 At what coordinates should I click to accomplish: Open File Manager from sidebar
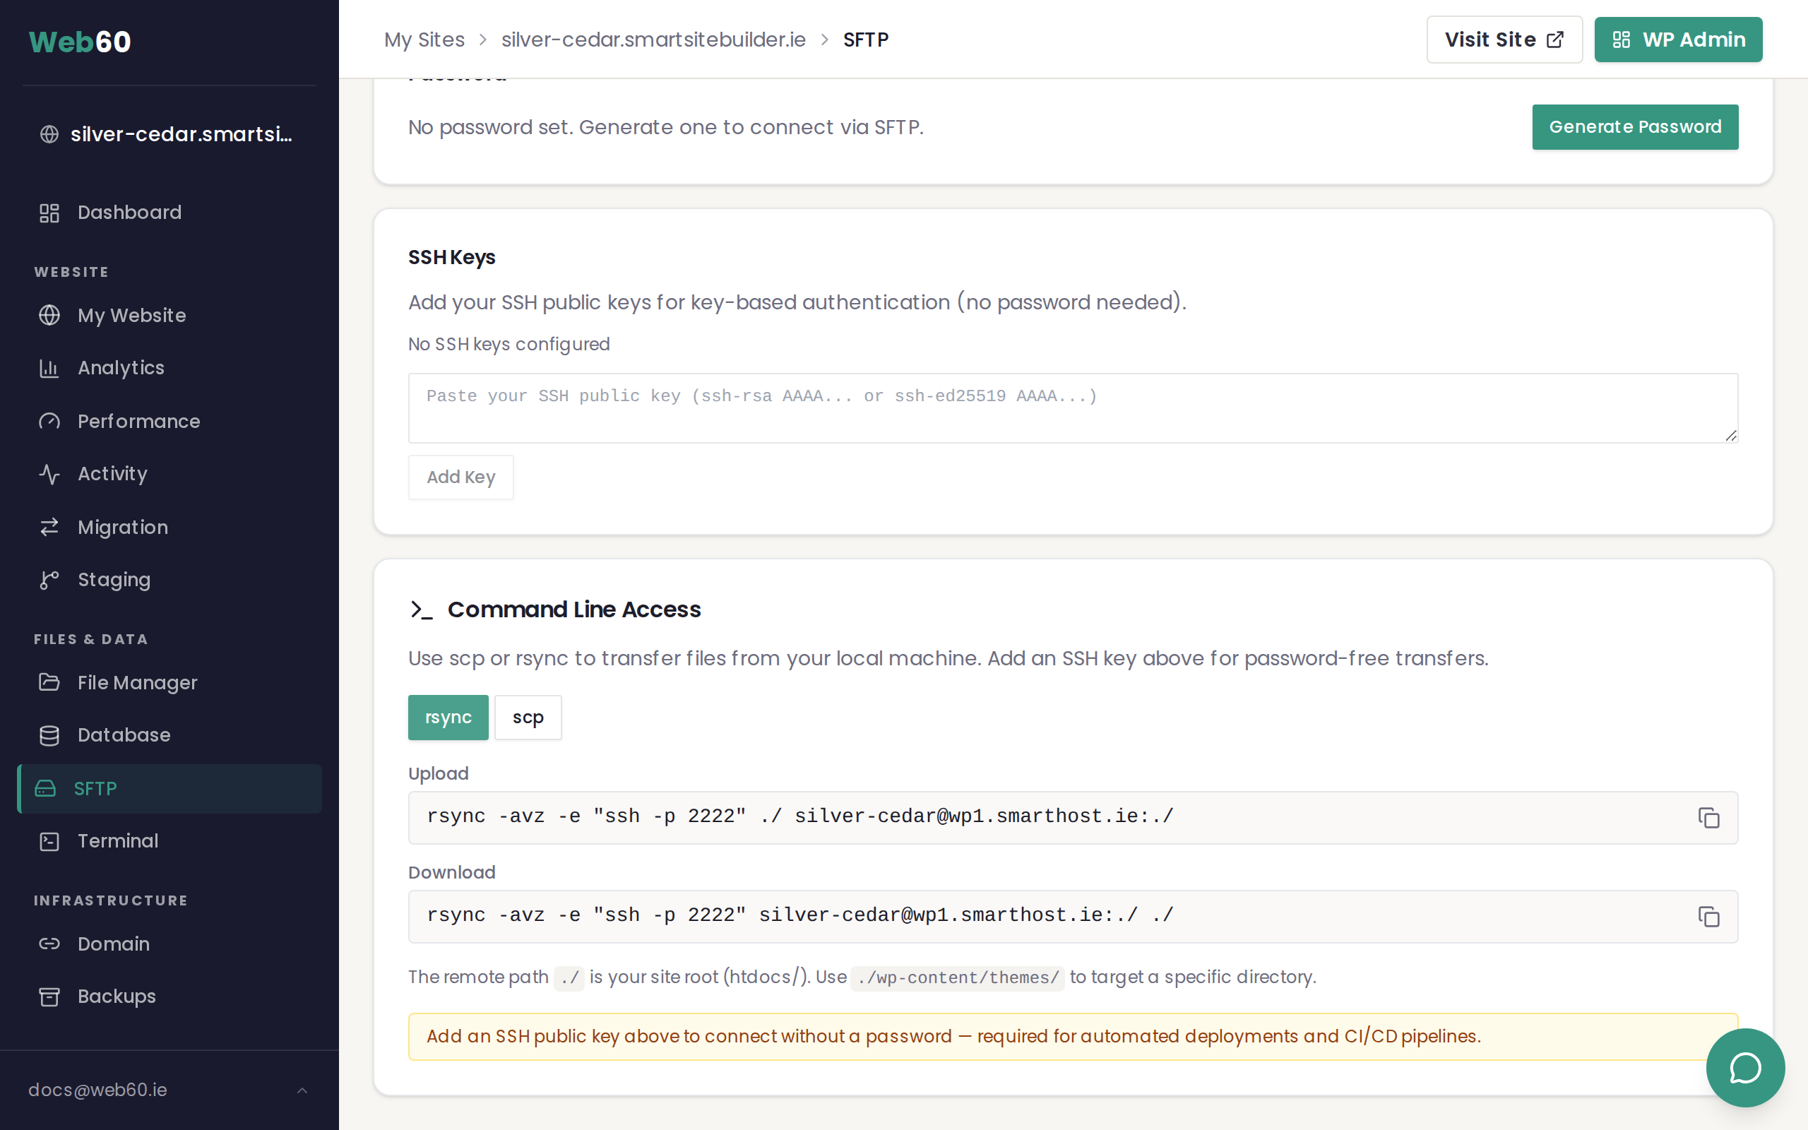click(138, 682)
